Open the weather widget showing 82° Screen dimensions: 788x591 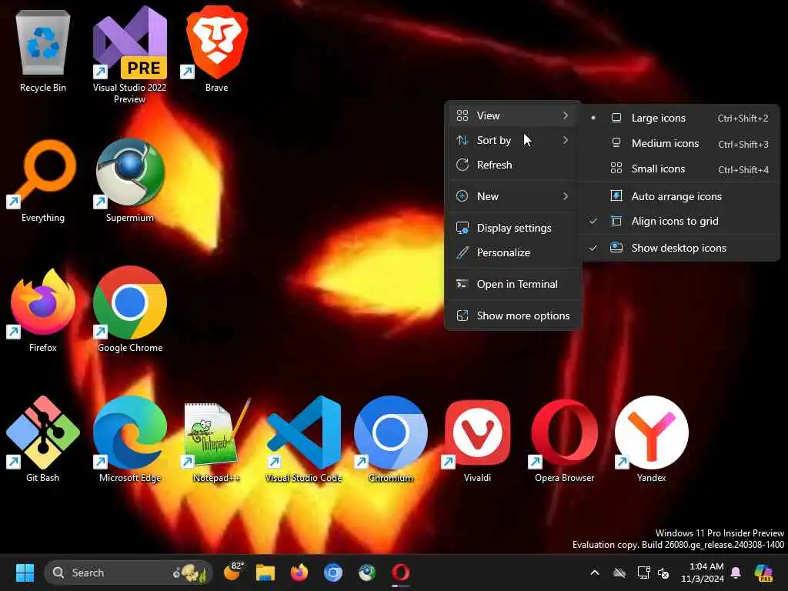(232, 573)
